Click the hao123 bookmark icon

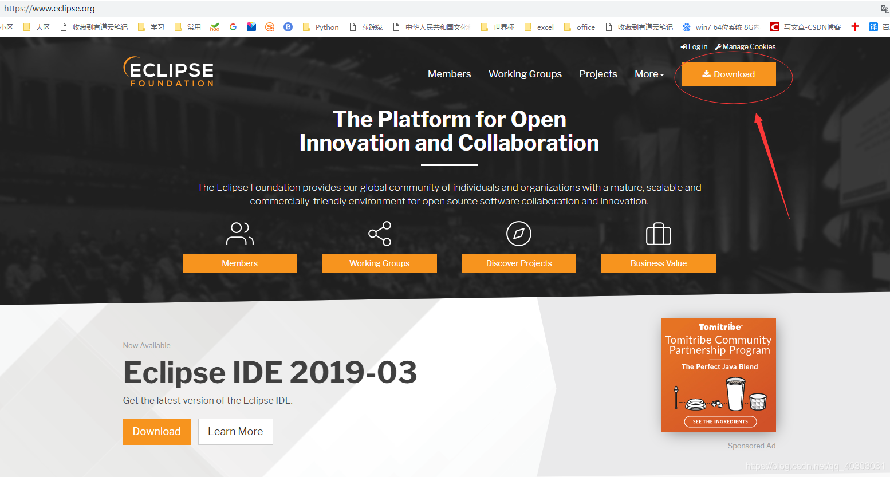(215, 27)
